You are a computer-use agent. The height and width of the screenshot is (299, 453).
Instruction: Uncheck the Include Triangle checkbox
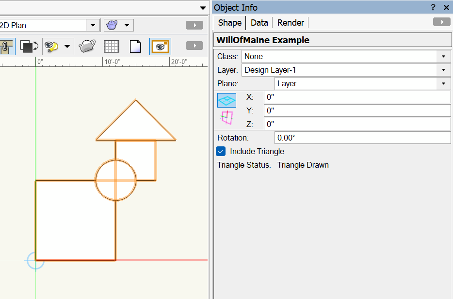[221, 152]
